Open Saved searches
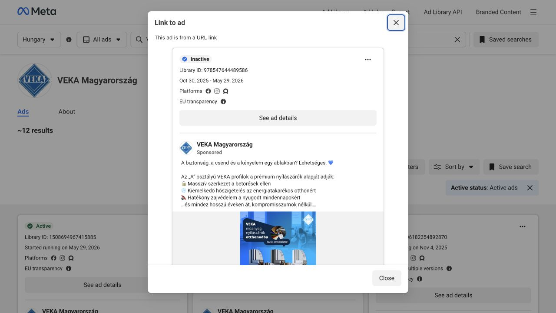 pos(506,40)
